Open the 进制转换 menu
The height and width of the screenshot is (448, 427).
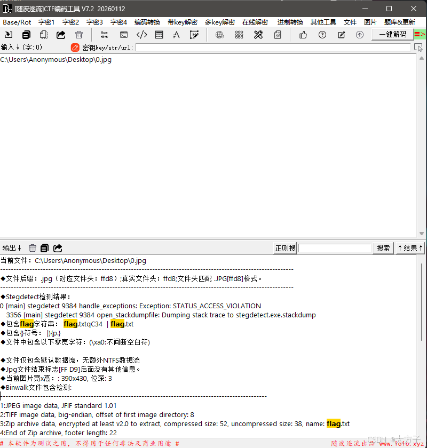[x=290, y=22]
